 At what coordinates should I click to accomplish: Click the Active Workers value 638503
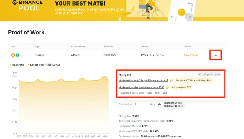pos(75,55)
